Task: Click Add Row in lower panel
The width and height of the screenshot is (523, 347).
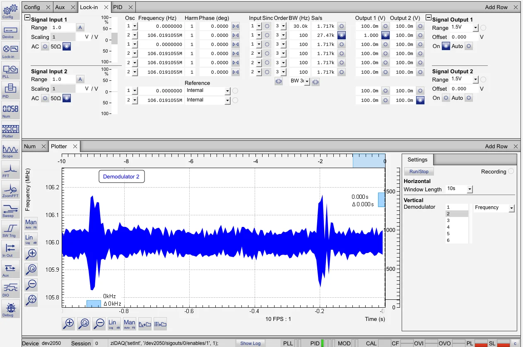Action: coord(496,146)
